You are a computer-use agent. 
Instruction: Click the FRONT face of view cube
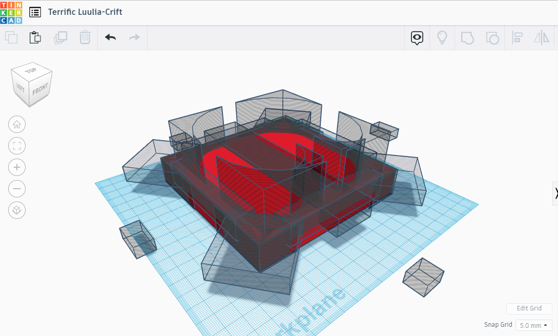(x=40, y=89)
